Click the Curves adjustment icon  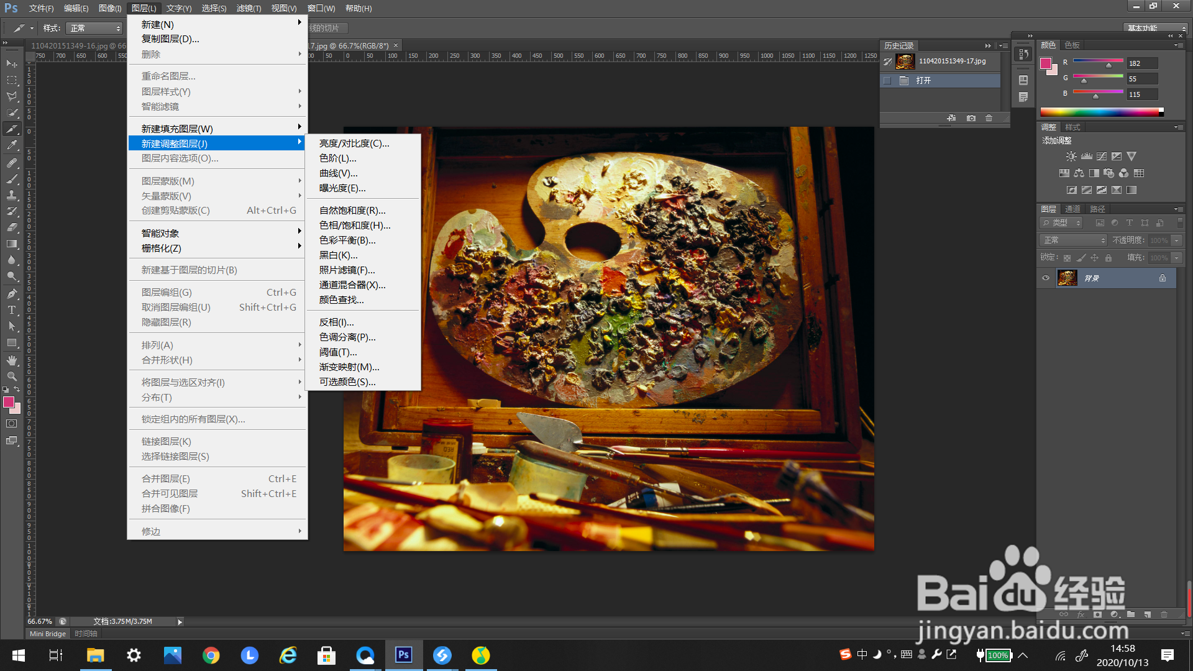point(1102,157)
